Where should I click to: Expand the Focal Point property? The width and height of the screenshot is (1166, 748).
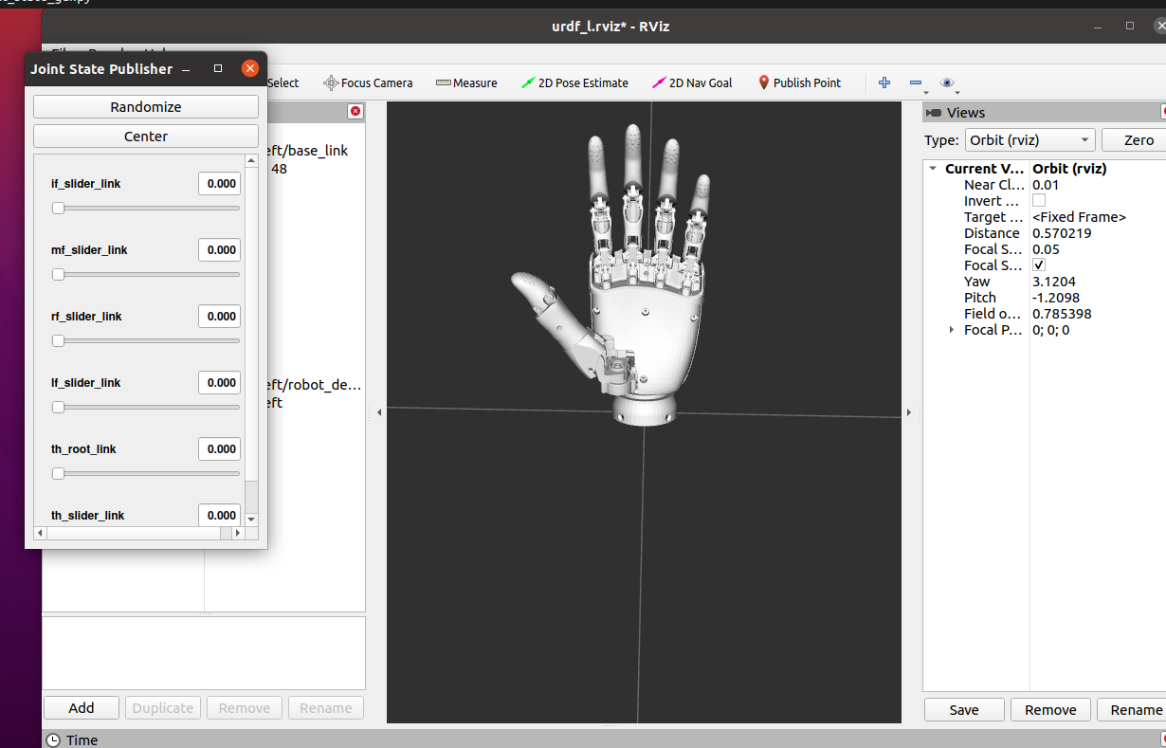click(x=952, y=330)
